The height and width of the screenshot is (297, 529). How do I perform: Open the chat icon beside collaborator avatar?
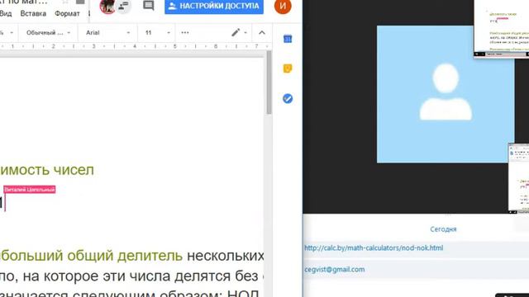pos(124,6)
